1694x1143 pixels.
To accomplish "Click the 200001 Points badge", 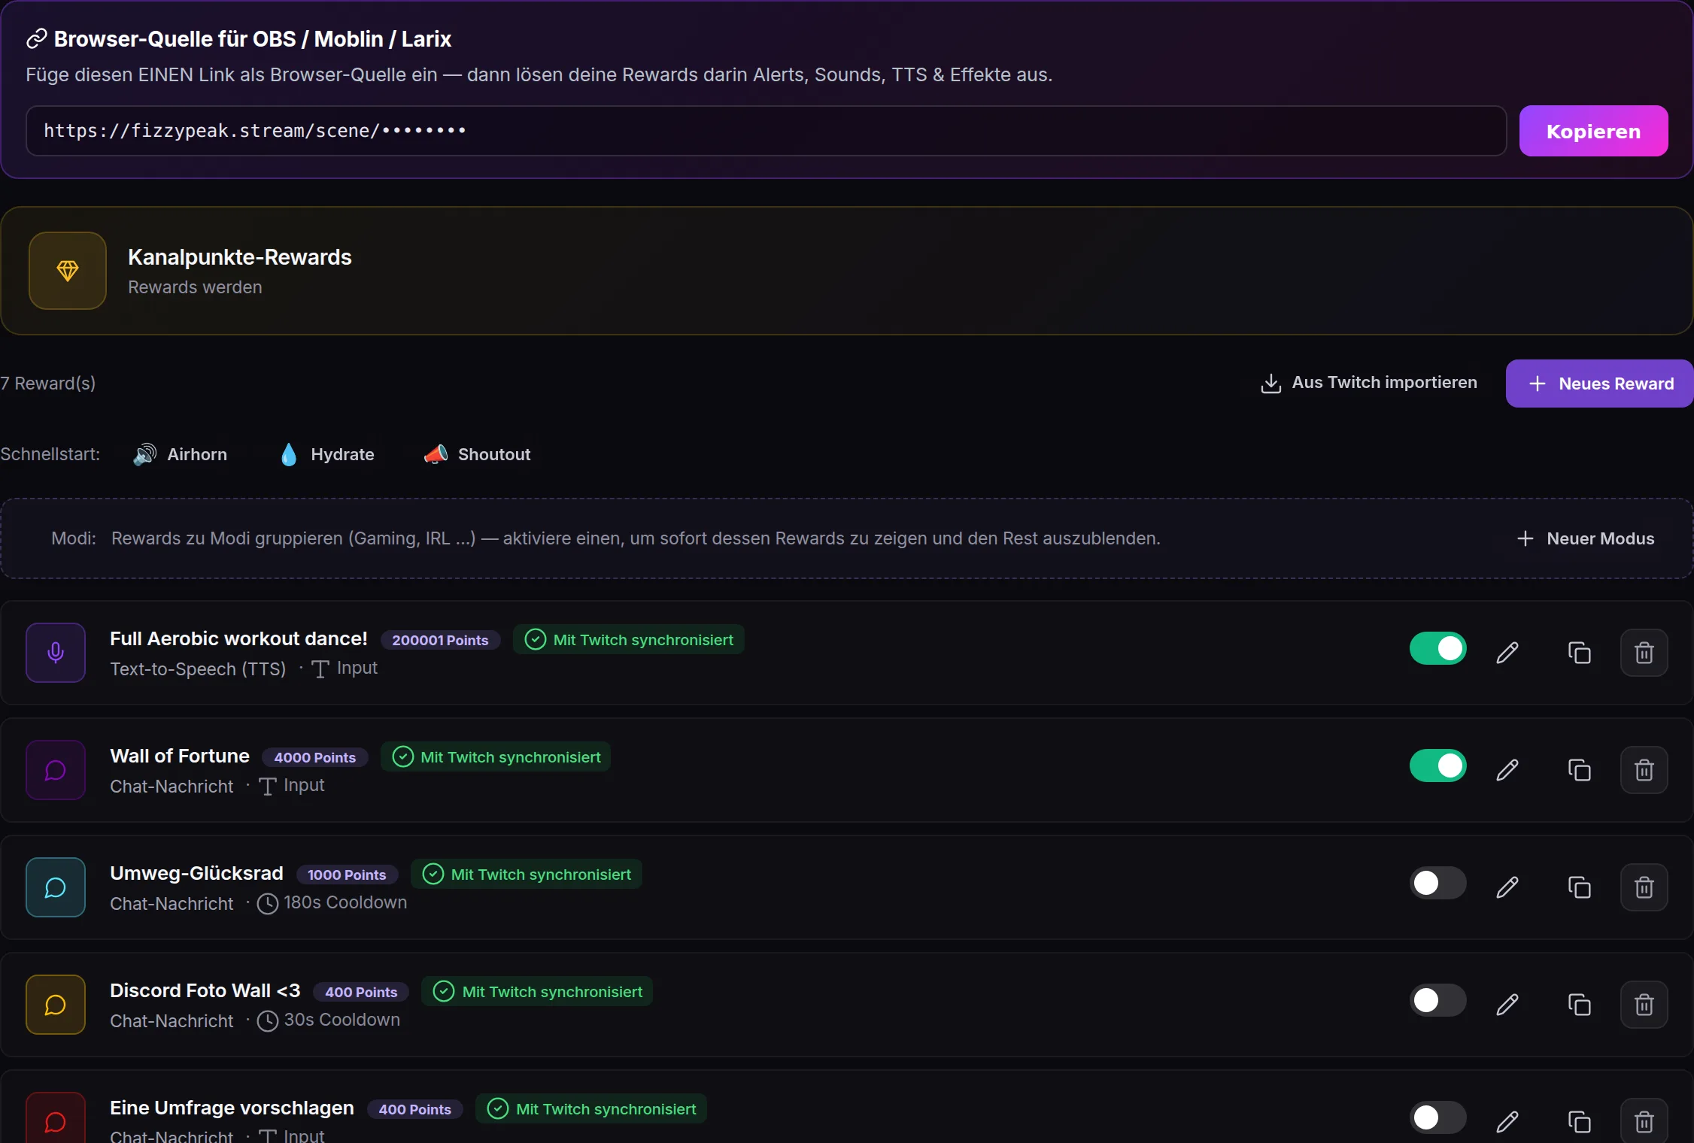I will coord(440,640).
